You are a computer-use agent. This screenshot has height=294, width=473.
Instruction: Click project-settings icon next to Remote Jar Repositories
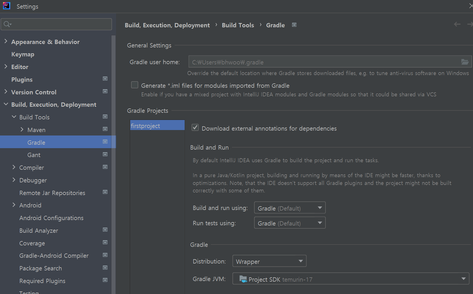[x=105, y=192]
